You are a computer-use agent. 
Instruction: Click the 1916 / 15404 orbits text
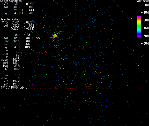coord(14,88)
